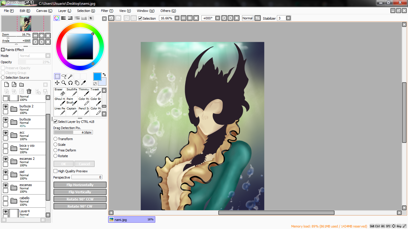
Task: Click the foreground blue color swatch
Action: point(97,77)
